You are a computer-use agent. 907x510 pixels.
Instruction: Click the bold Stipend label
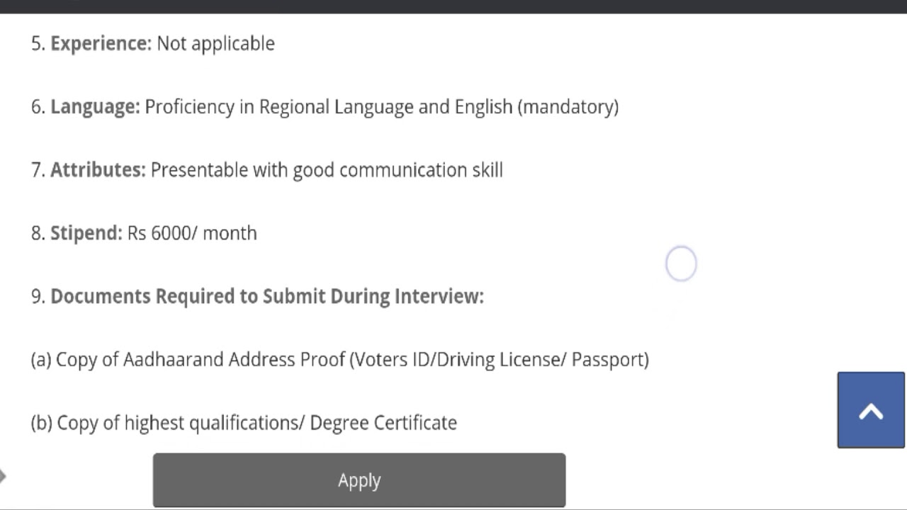pos(86,233)
